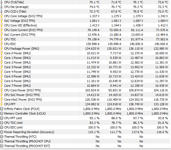Click lightning icon beside CPU SoC Power

[2, 95]
